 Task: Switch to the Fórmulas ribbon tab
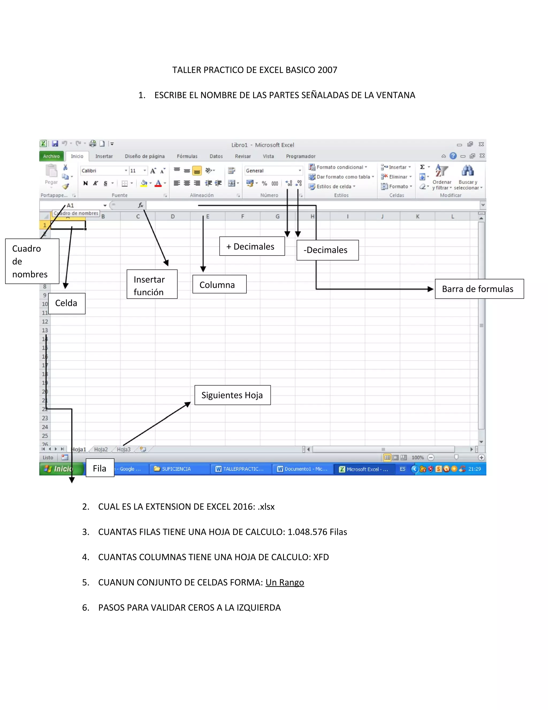[187, 156]
